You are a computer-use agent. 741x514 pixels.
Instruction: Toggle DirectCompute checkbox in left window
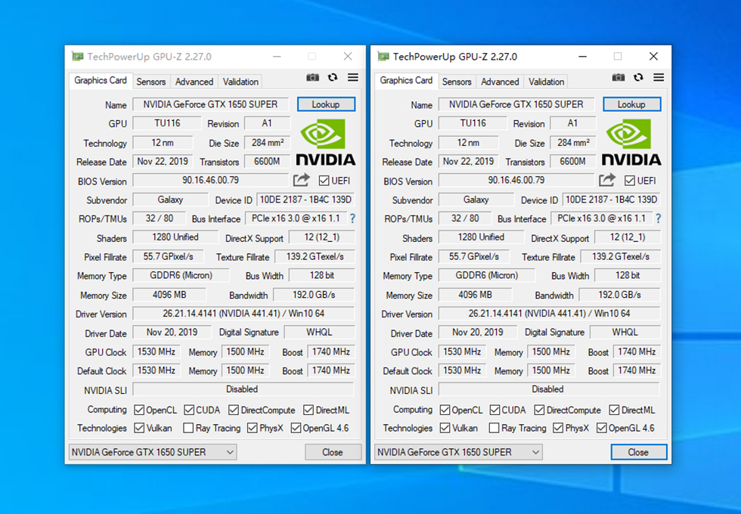[x=234, y=410]
